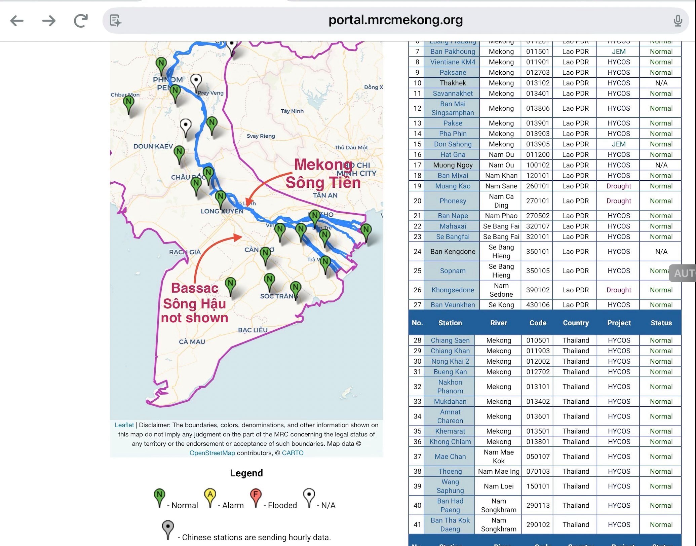Click the portal.mrcmekong.org address bar
Screen dimensions: 696x546
click(x=395, y=20)
